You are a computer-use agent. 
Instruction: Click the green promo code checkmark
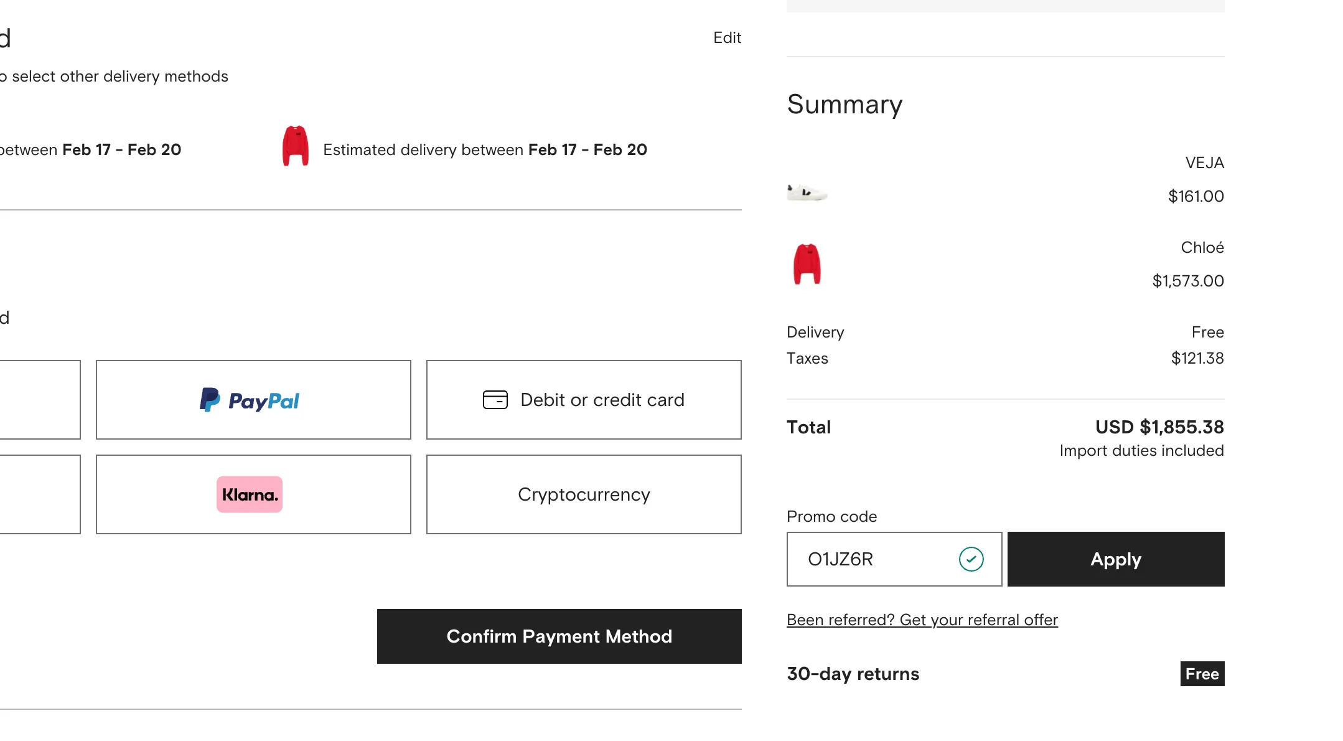point(971,559)
